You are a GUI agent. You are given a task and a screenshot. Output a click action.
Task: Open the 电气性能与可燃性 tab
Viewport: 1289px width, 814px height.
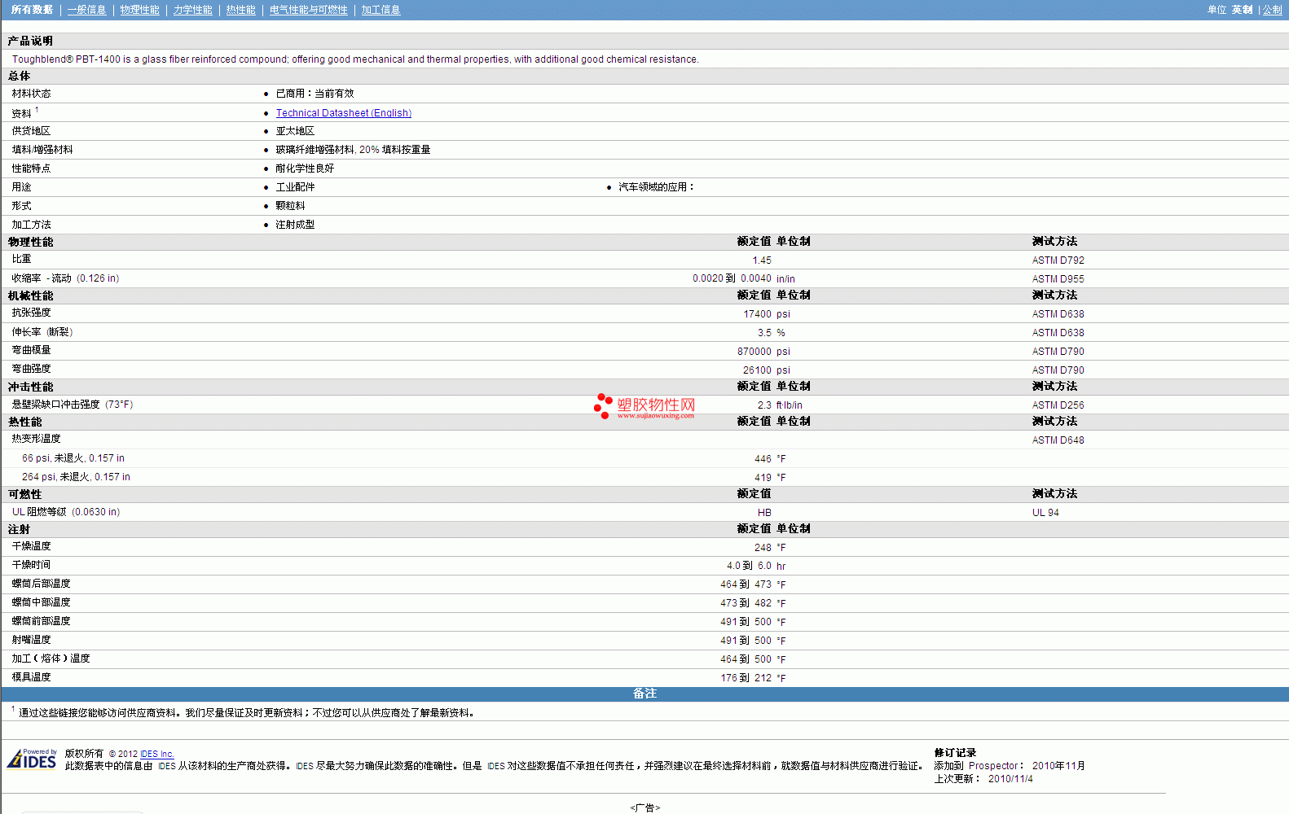pyautogui.click(x=308, y=10)
